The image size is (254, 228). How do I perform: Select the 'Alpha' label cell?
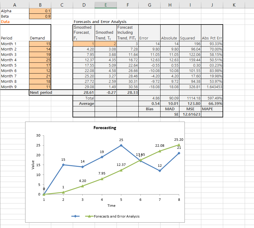(15, 11)
